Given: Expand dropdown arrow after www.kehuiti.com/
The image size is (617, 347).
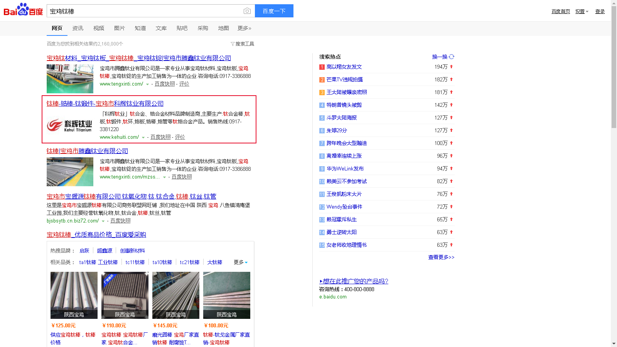Looking at the screenshot, I should (x=143, y=138).
